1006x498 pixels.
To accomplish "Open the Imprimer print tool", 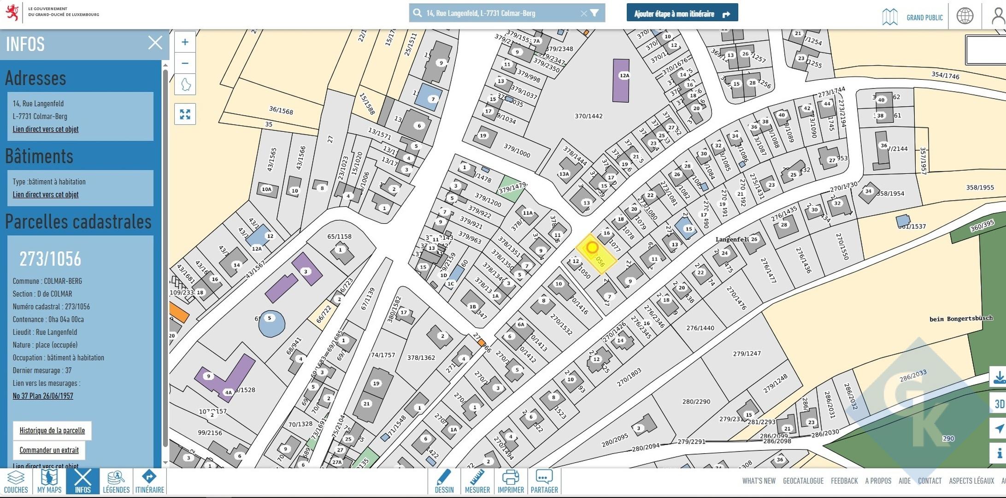I will tap(511, 481).
